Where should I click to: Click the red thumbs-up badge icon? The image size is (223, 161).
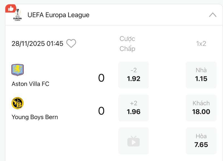point(11,9)
